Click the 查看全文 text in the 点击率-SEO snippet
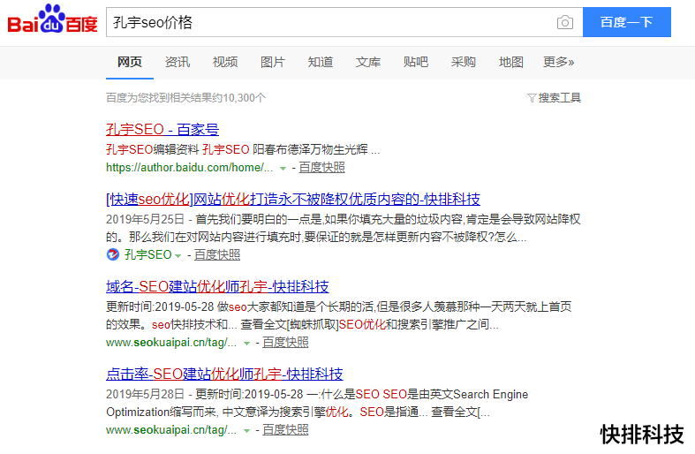Viewport: 695px width, 454px height. click(455, 412)
